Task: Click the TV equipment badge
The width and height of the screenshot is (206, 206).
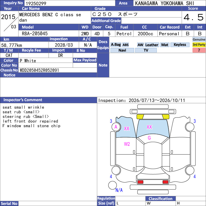Action: [x=146, y=50]
